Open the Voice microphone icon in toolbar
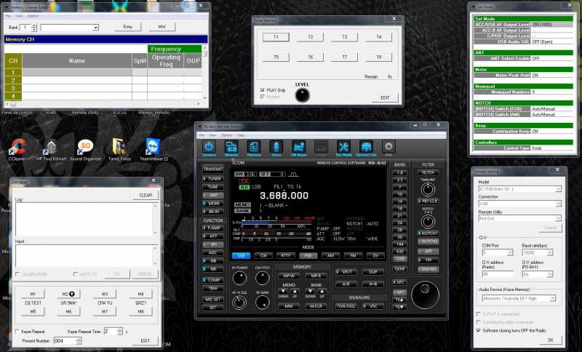Viewport: 582px width, 352px height. click(x=276, y=147)
